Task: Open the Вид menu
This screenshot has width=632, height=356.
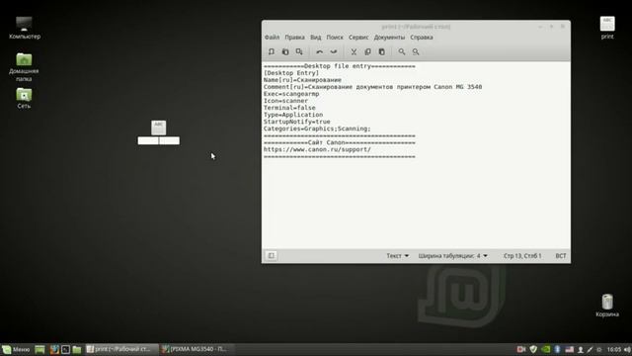Action: (316, 38)
